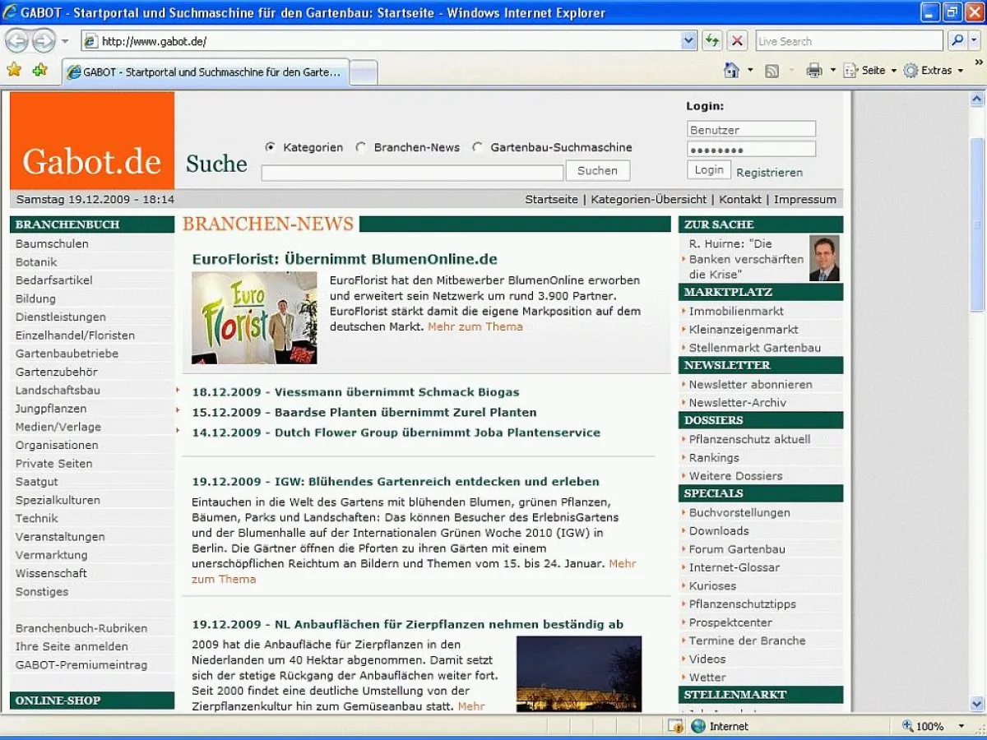Expand the address bar URL dropdown
Image resolution: width=987 pixels, height=740 pixels.
689,40
